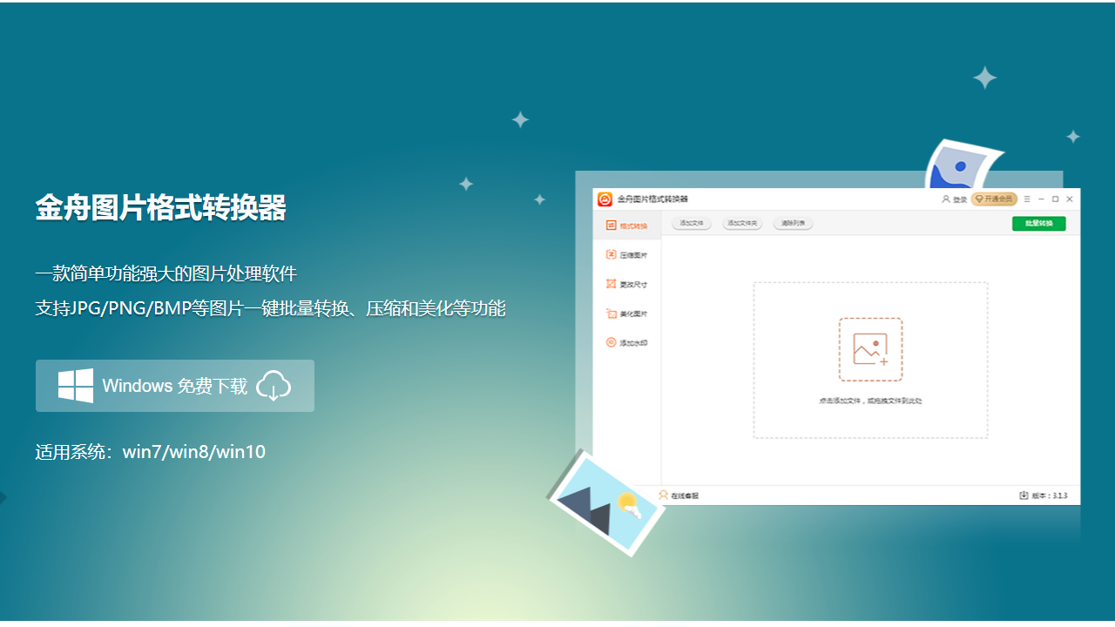Switch to the 更改尺寸 sidebar tab
The height and width of the screenshot is (627, 1115).
click(x=627, y=284)
